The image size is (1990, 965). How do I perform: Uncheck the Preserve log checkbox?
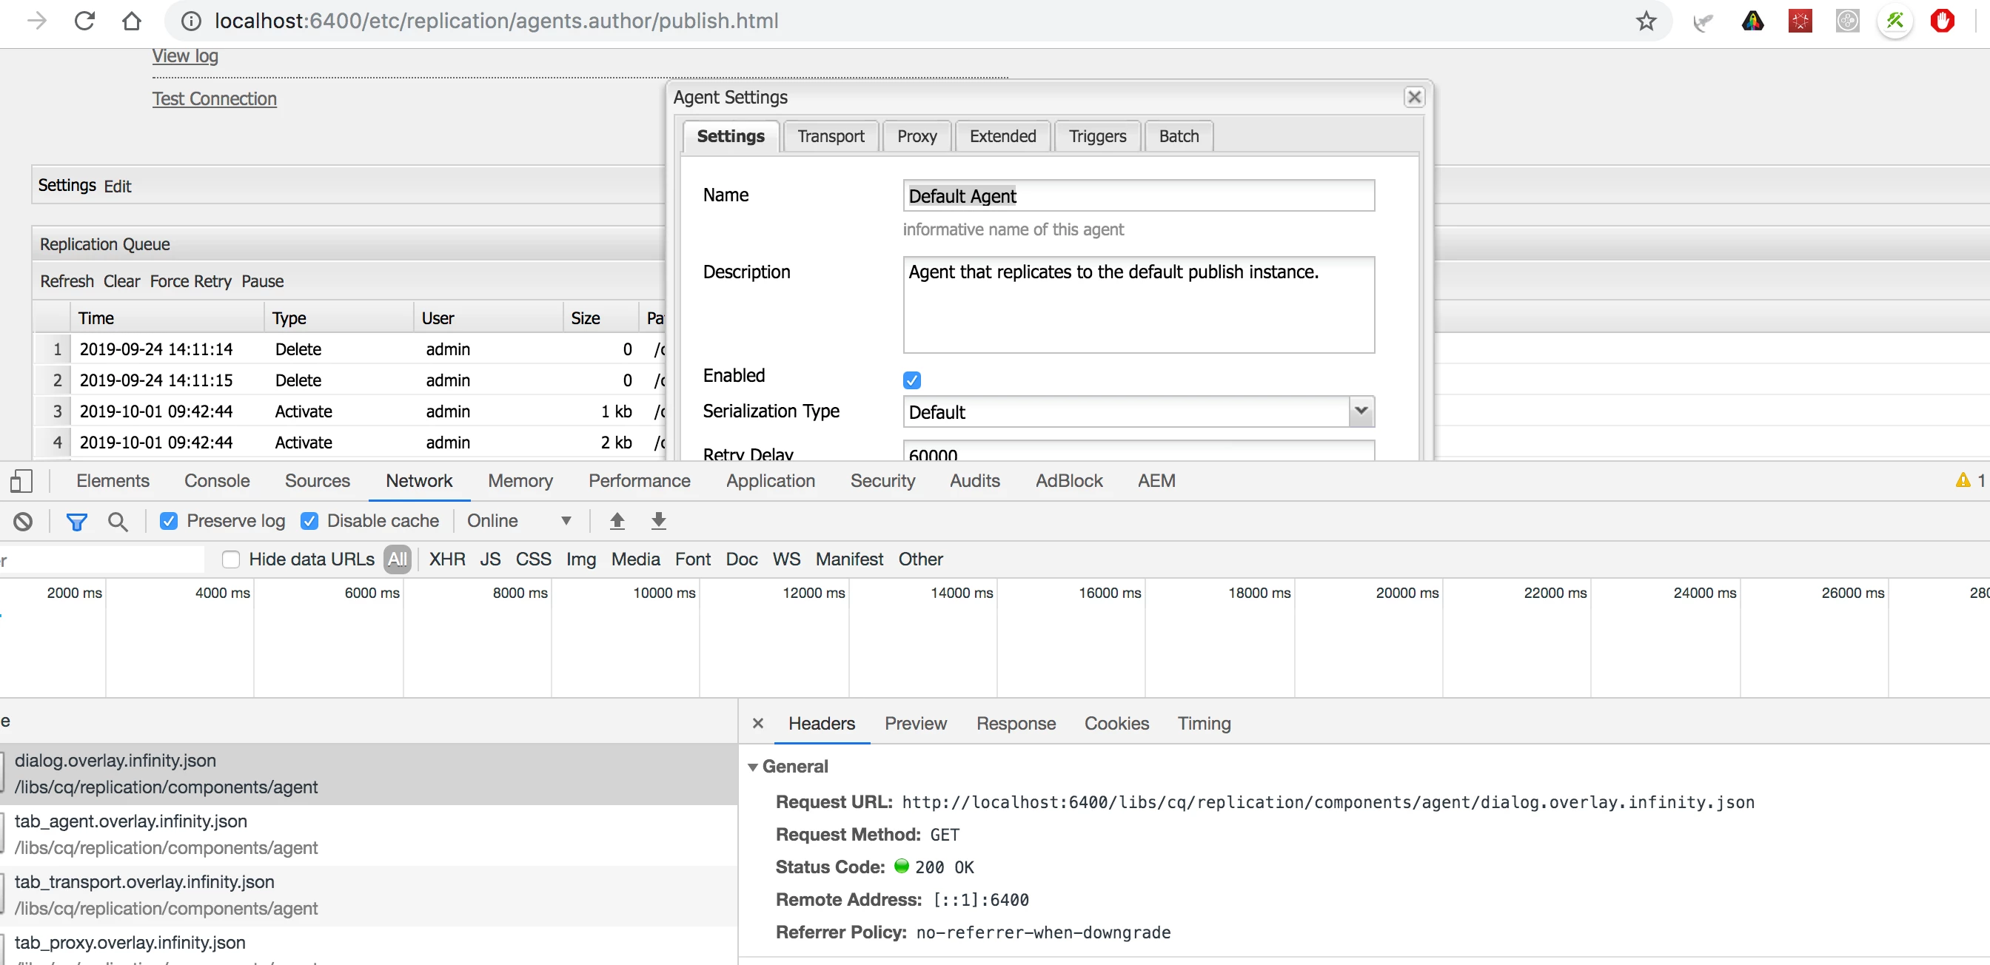168,521
